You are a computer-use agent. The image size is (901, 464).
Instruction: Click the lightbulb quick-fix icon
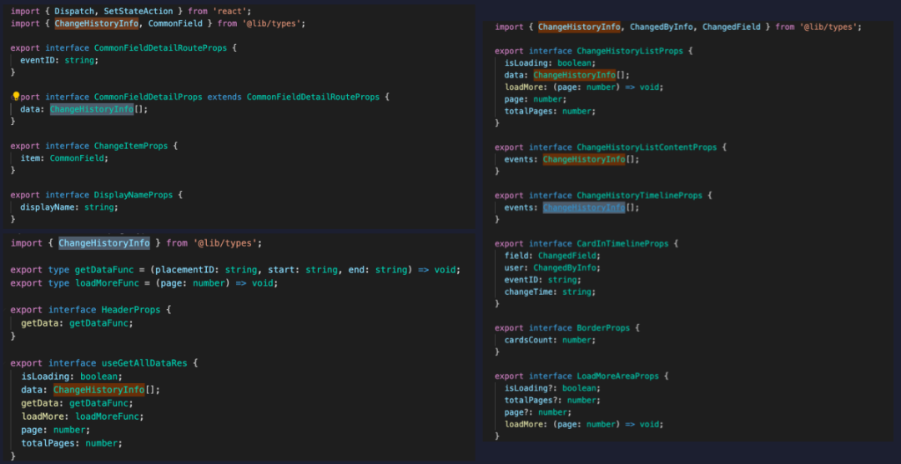coord(15,97)
